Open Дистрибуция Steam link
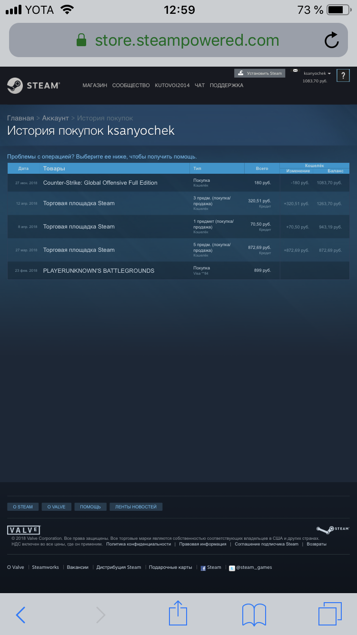The image size is (357, 635). pyautogui.click(x=119, y=567)
